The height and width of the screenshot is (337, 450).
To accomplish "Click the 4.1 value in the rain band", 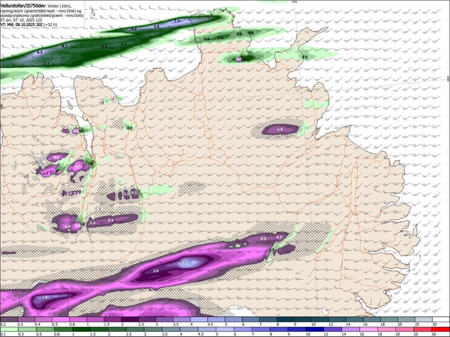I will (65, 46).
